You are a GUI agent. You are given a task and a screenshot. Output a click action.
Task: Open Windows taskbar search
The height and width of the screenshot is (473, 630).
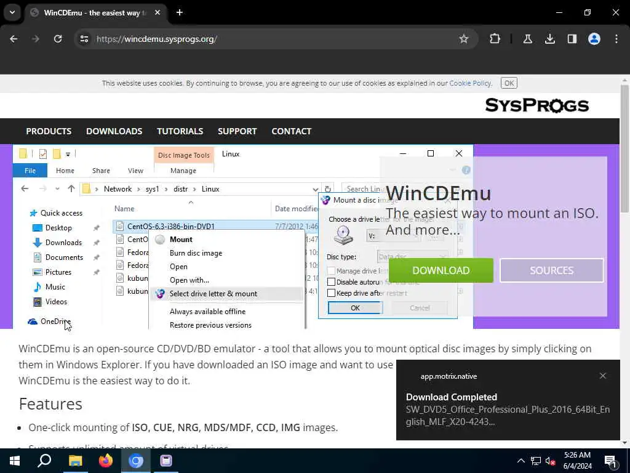(x=44, y=461)
